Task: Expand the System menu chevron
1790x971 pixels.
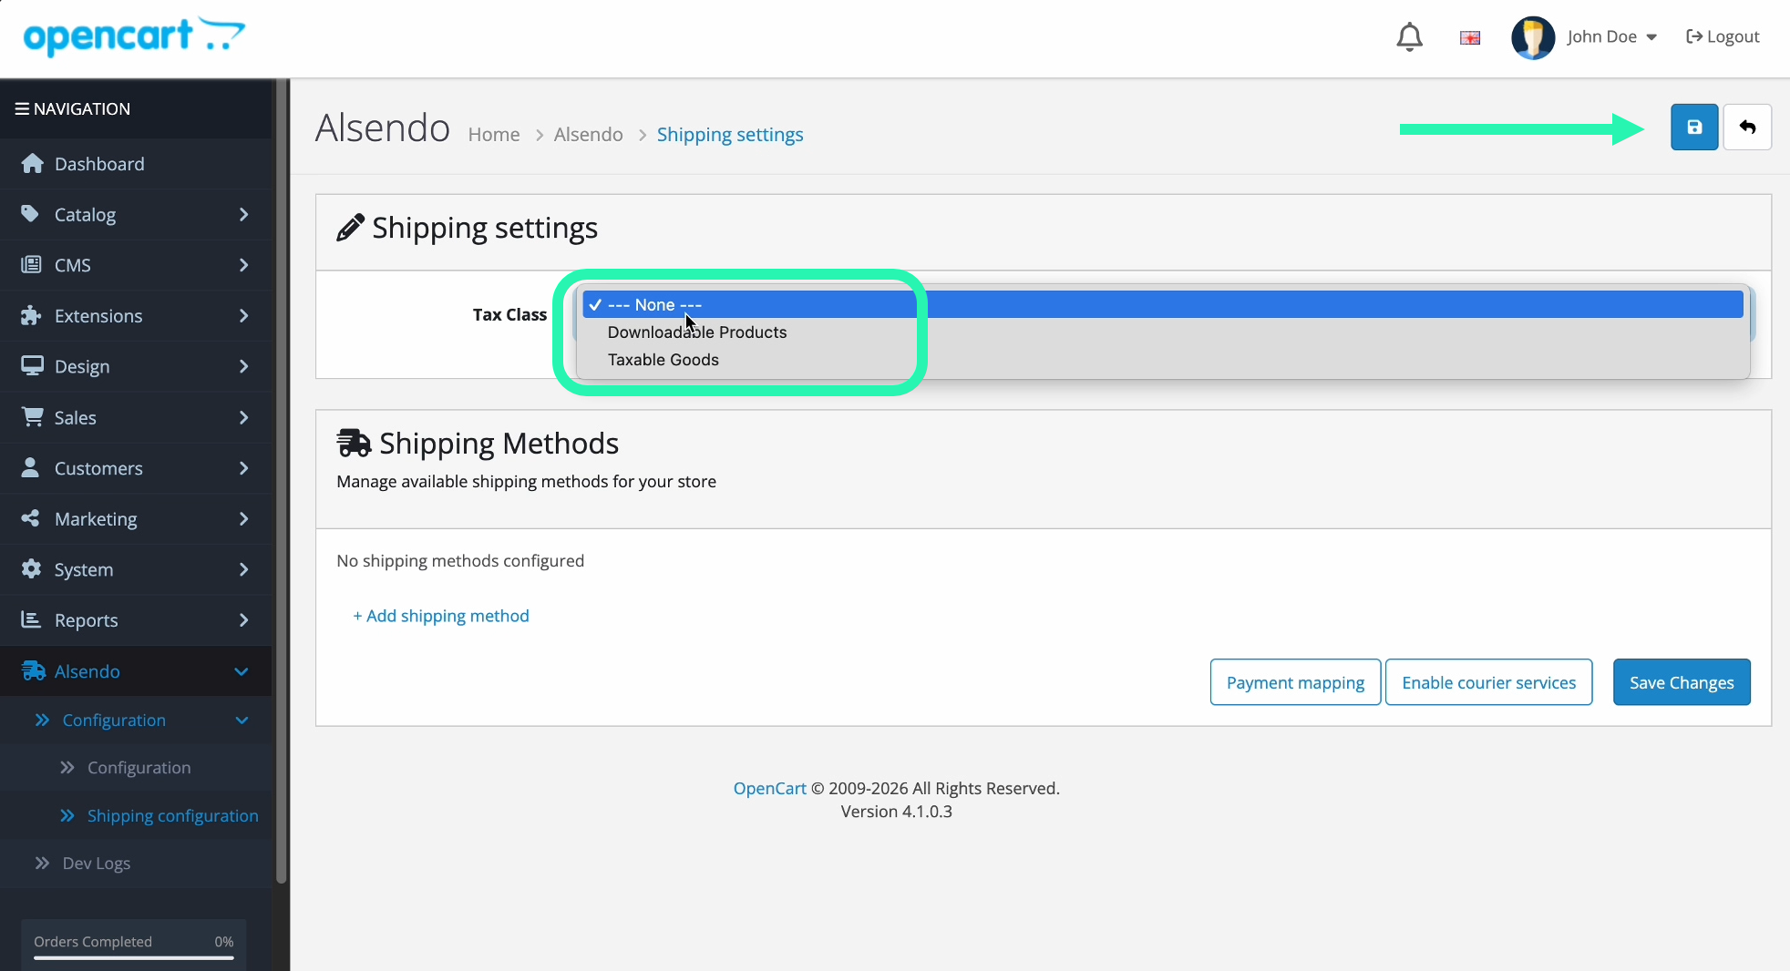Action: 243,569
